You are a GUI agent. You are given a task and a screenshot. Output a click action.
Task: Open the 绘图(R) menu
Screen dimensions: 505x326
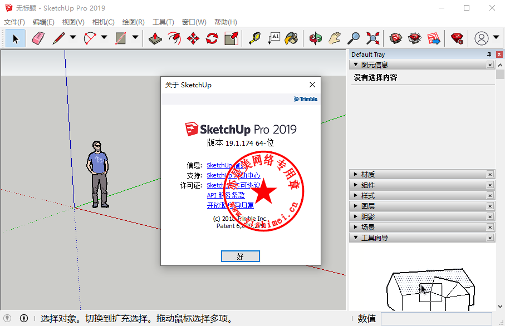click(x=133, y=22)
